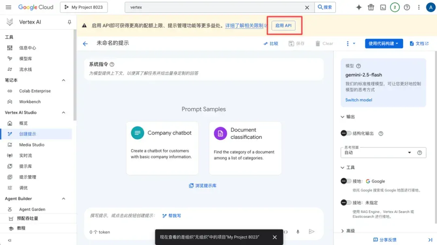Click the microphone icon in the prompt box
This screenshot has width=437, height=245.
(x=298, y=232)
